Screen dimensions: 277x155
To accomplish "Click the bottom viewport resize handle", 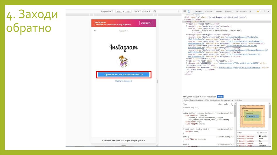I will coord(123,145).
